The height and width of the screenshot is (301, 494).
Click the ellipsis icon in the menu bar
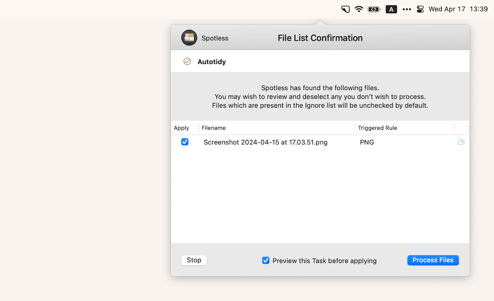click(x=406, y=9)
